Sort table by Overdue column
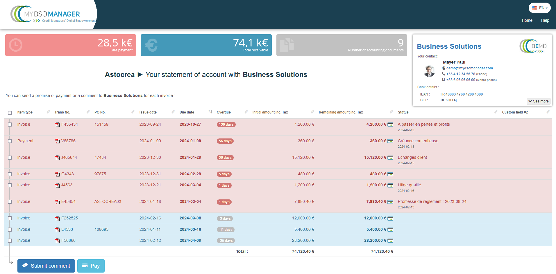The image size is (556, 274). point(232,112)
